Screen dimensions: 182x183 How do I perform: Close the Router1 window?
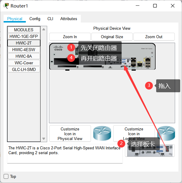(x=173, y=6)
